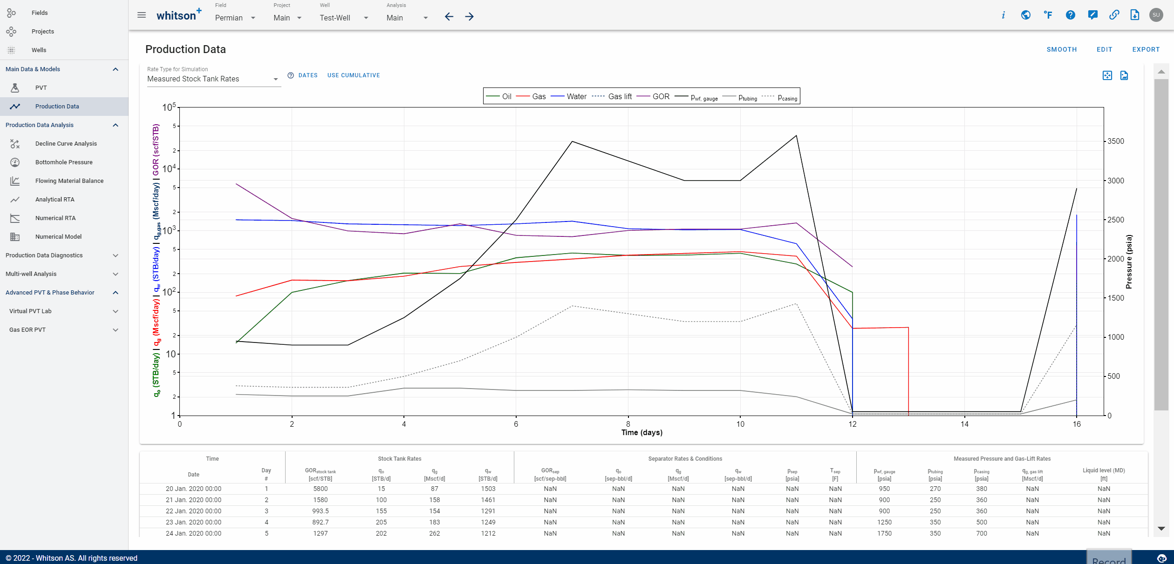Click the support chat icon in footer

coord(1162,558)
